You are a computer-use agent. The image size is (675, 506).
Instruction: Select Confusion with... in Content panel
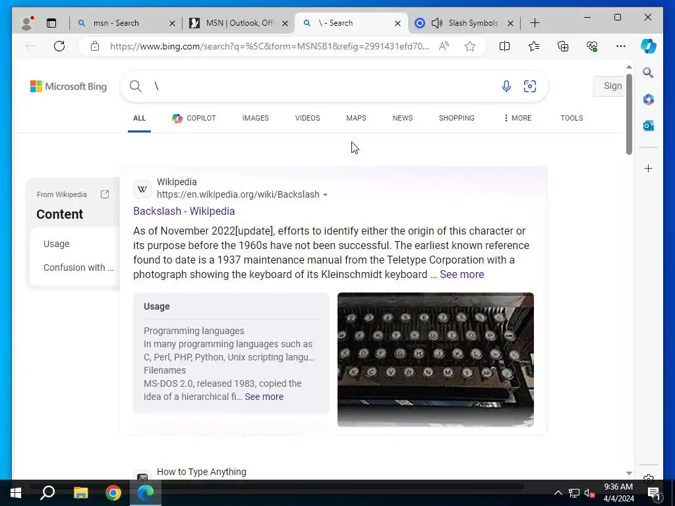[x=78, y=267]
